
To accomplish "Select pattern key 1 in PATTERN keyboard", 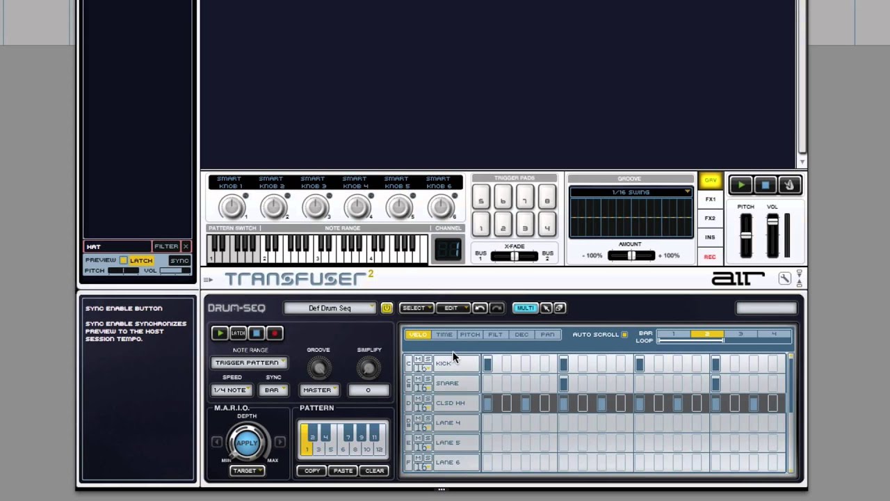I will (306, 445).
